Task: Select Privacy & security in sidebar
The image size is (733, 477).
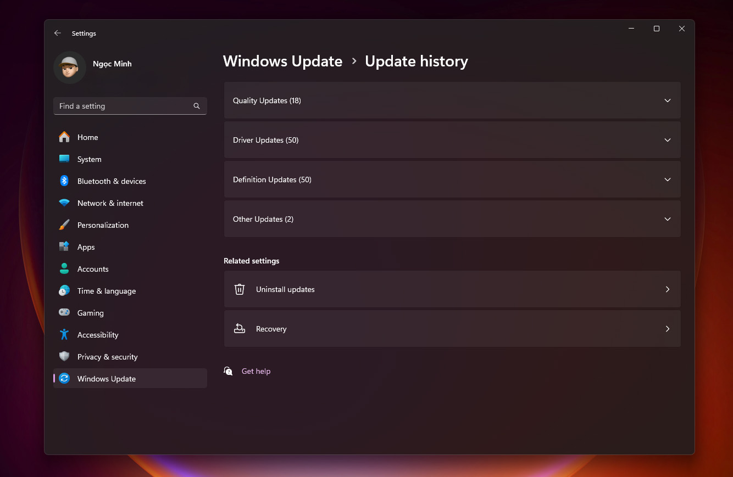Action: pos(130,357)
